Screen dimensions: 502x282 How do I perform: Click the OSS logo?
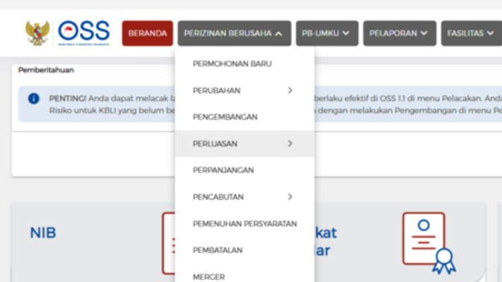[83, 33]
